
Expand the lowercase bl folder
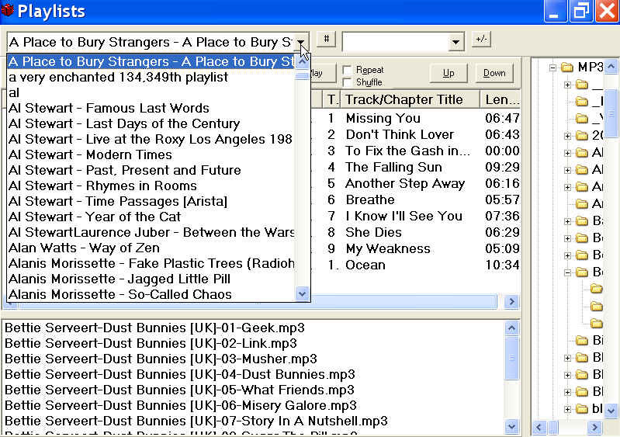(567, 409)
